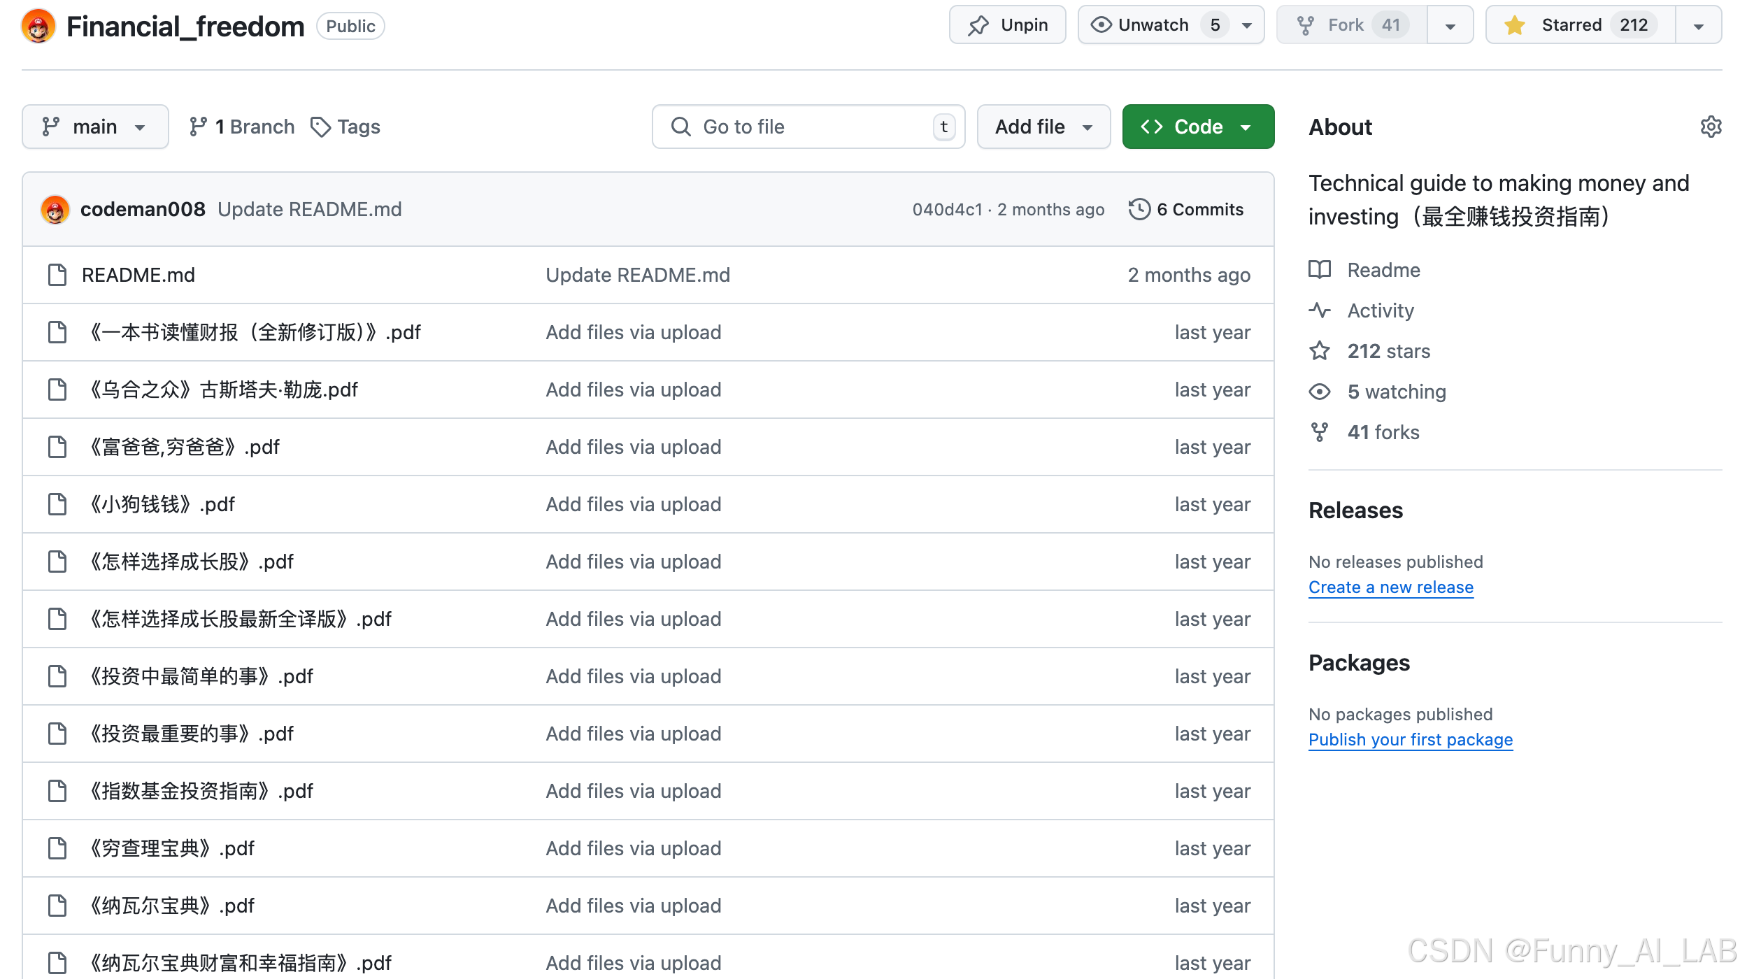The height and width of the screenshot is (979, 1740).
Task: Open the main branch dropdown
Action: [x=95, y=127]
